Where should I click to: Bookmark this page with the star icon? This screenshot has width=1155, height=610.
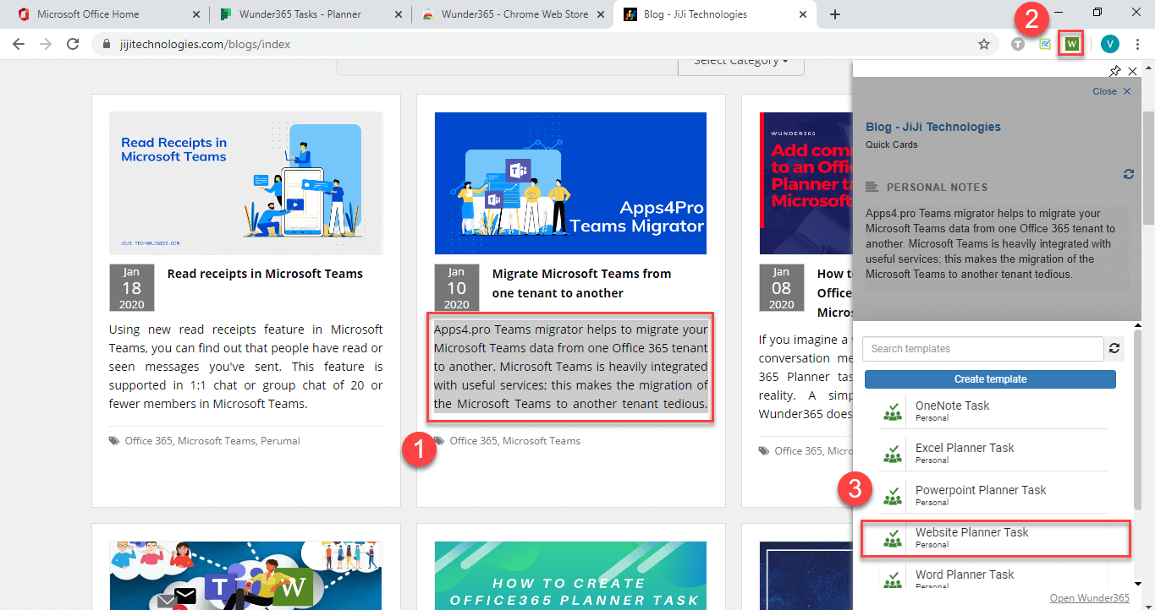point(983,44)
